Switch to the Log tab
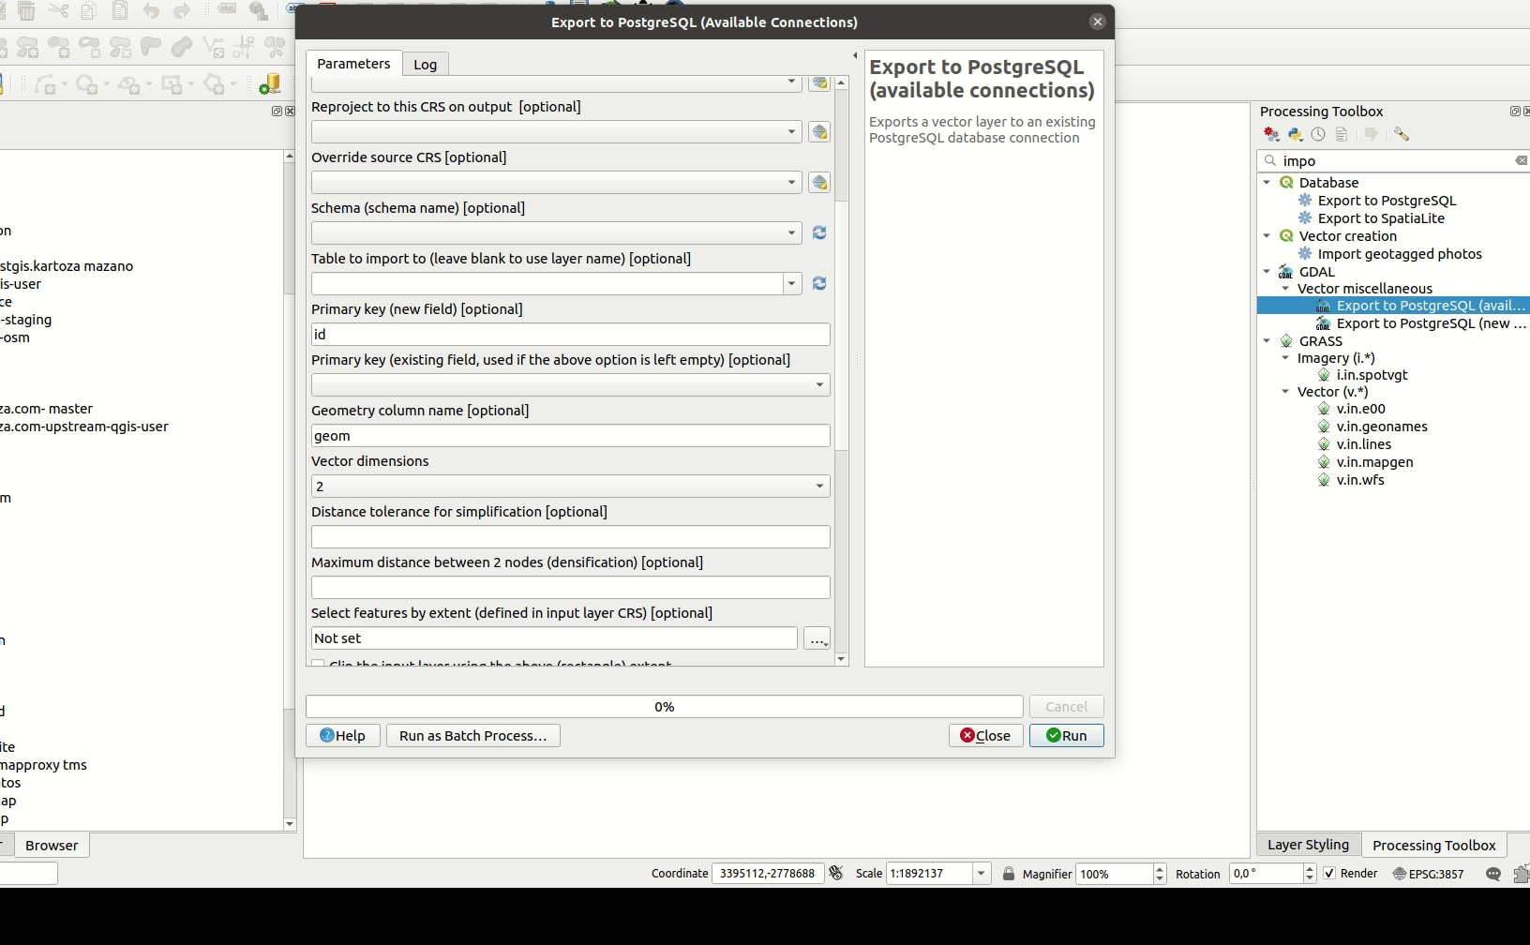 (425, 65)
